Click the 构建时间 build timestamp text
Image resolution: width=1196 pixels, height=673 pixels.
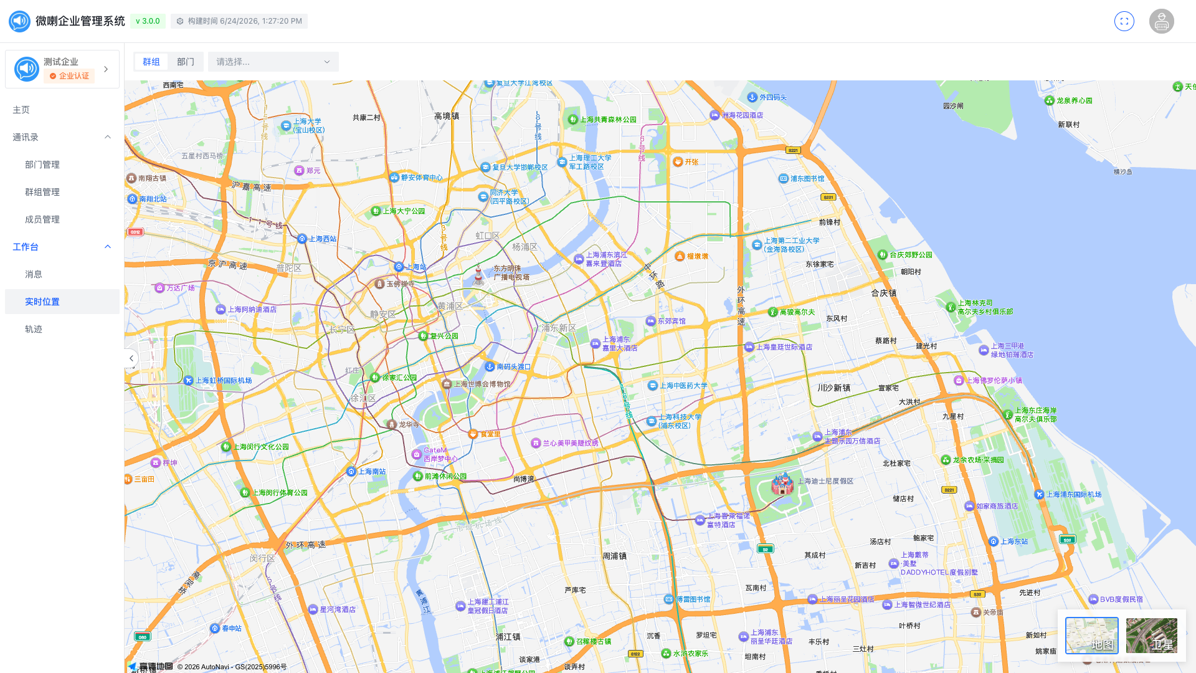pyautogui.click(x=245, y=21)
